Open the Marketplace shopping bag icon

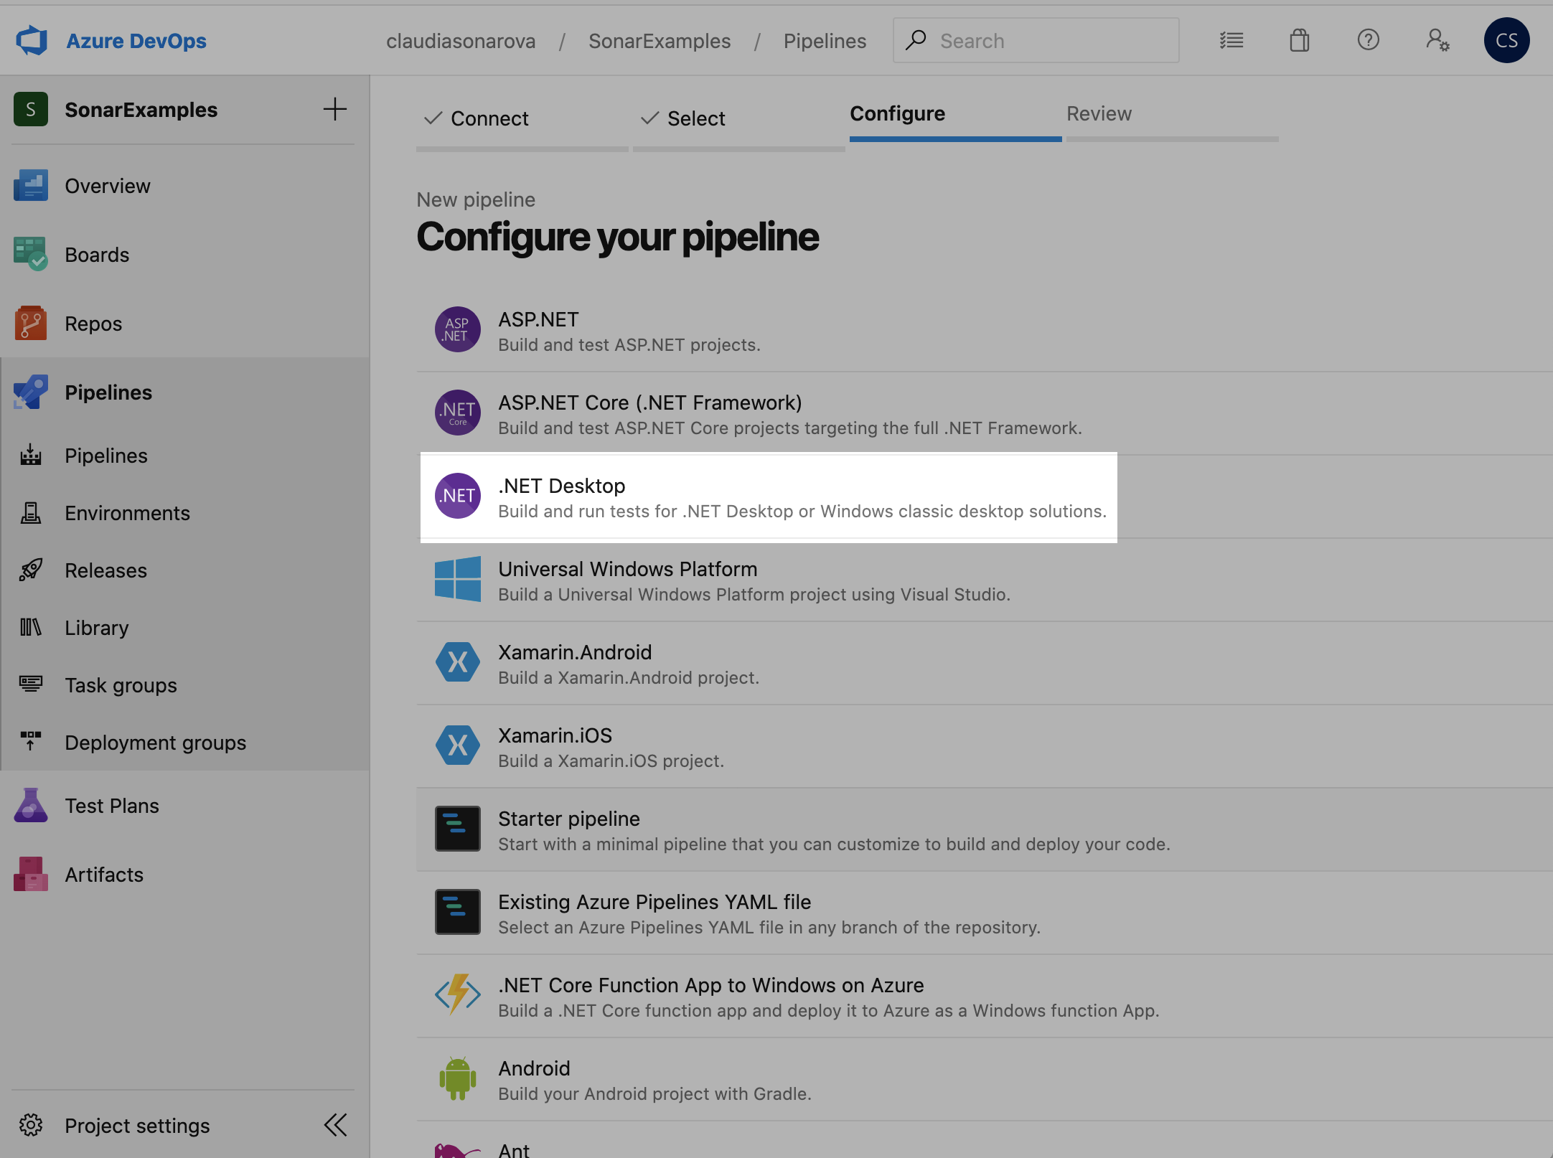[x=1300, y=40]
